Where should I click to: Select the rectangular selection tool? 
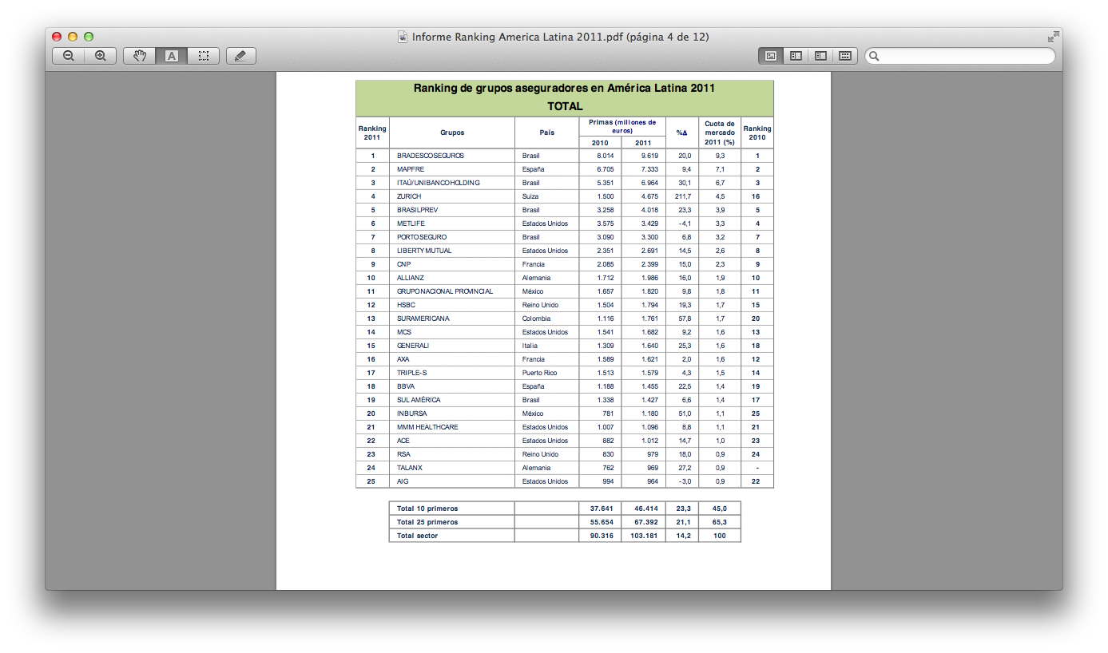click(204, 56)
